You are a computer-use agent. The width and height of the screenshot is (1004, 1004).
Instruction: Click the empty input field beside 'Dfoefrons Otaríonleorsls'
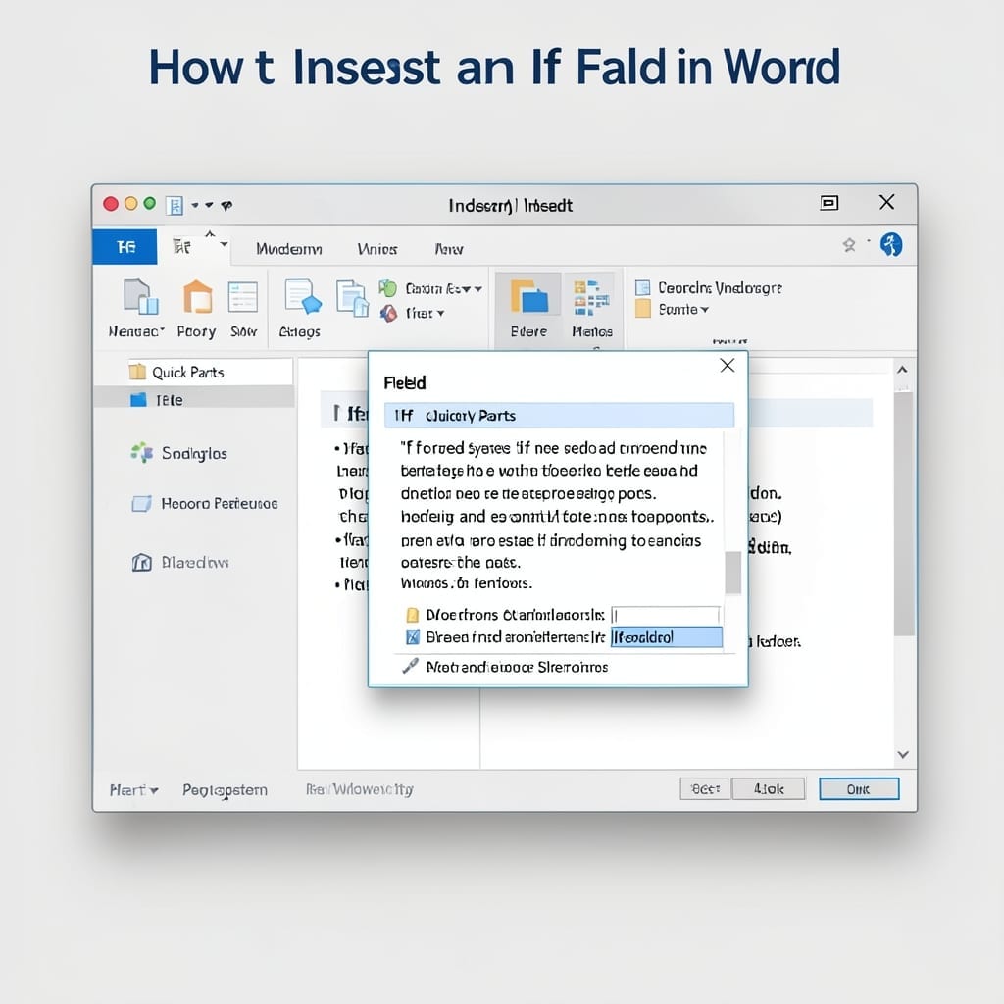[x=666, y=616]
